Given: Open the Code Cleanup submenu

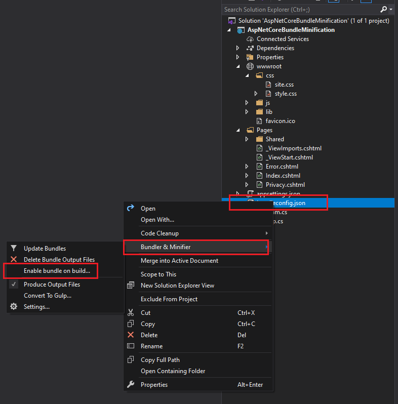Looking at the screenshot, I should click(198, 233).
